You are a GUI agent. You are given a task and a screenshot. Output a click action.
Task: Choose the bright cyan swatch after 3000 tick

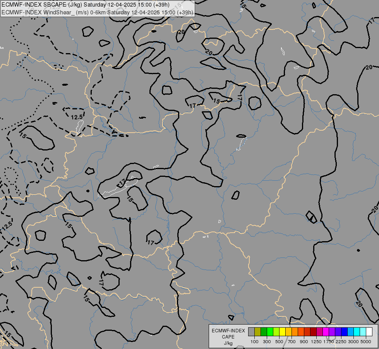[357, 332]
